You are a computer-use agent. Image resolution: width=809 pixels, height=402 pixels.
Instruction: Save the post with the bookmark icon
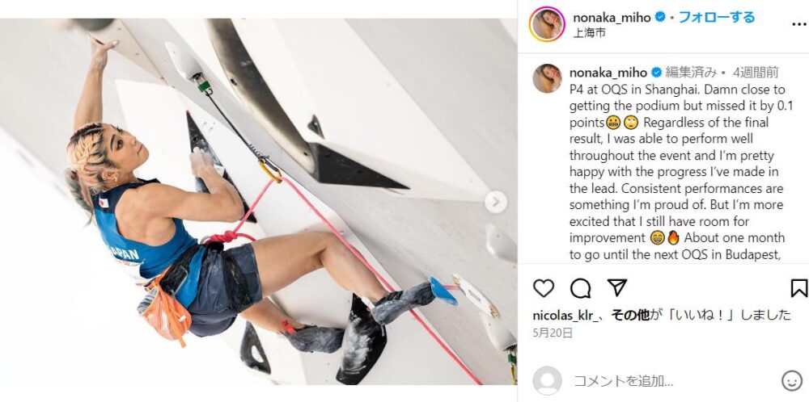[798, 287]
